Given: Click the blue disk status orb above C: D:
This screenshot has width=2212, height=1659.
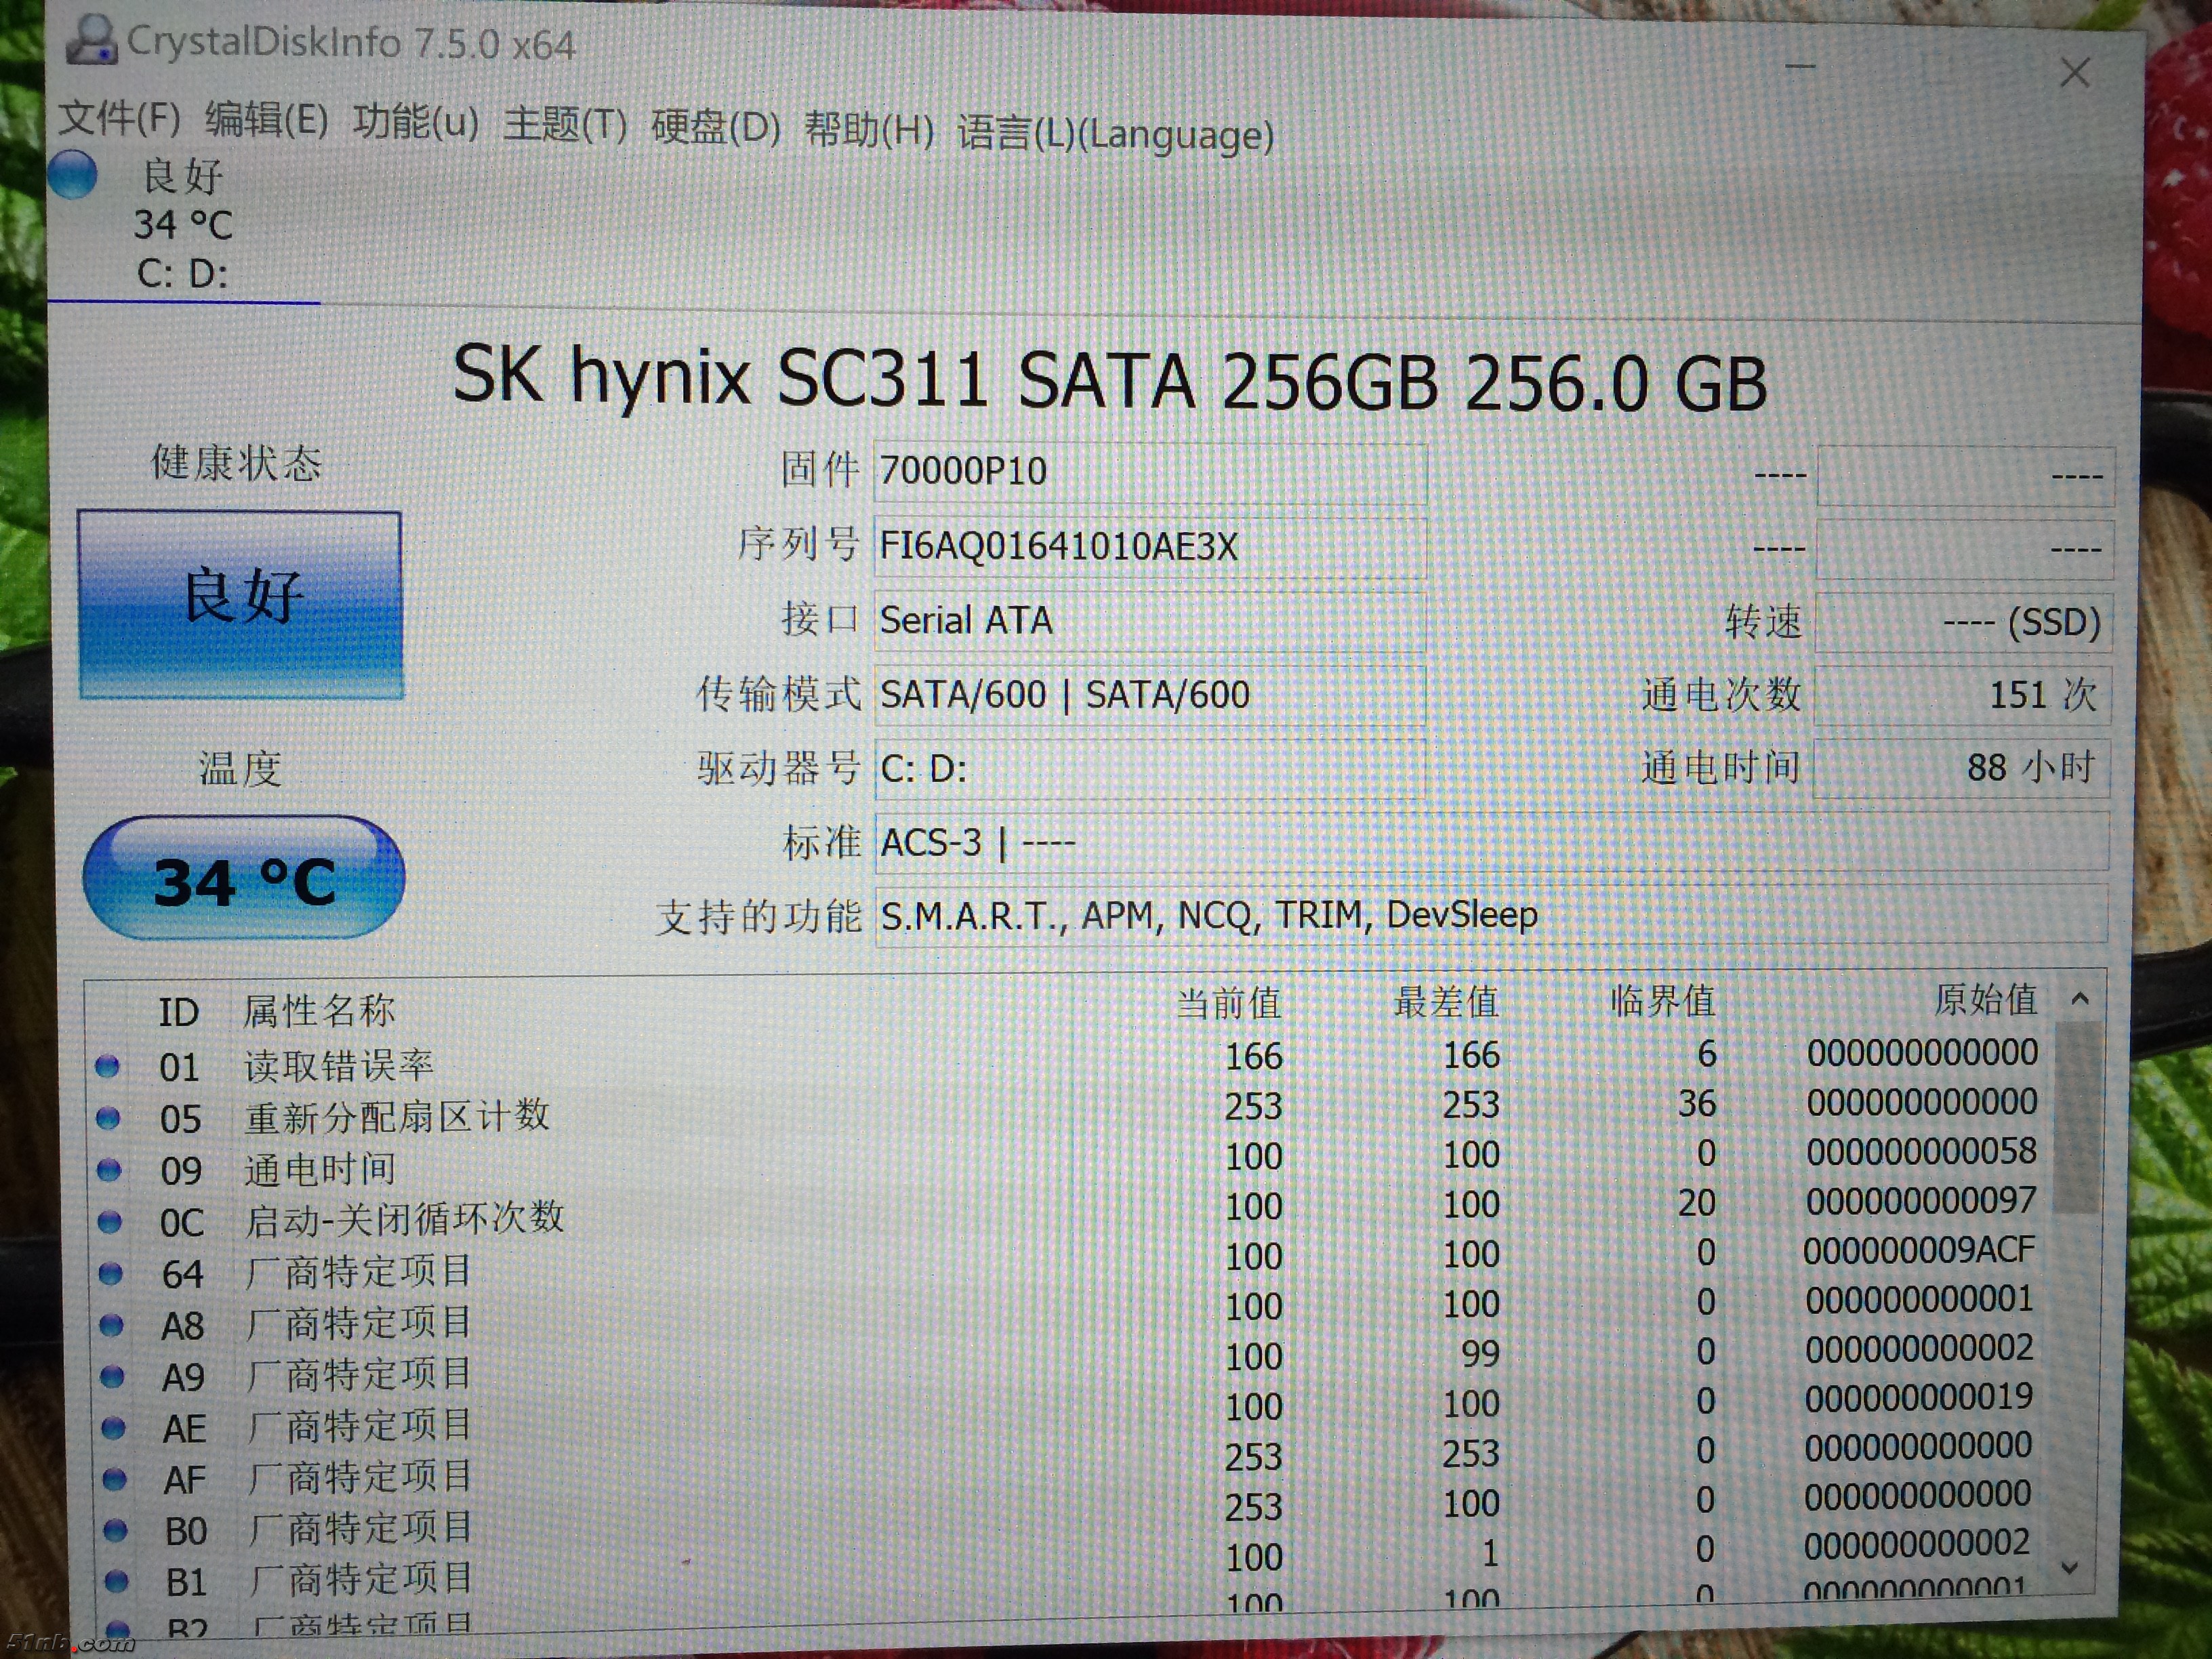Looking at the screenshot, I should (72, 175).
